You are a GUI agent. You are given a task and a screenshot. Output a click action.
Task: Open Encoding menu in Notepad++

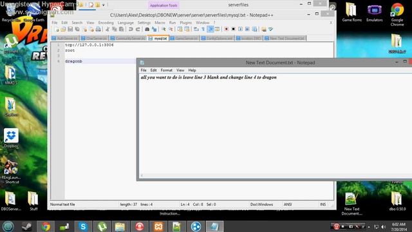click(x=106, y=23)
